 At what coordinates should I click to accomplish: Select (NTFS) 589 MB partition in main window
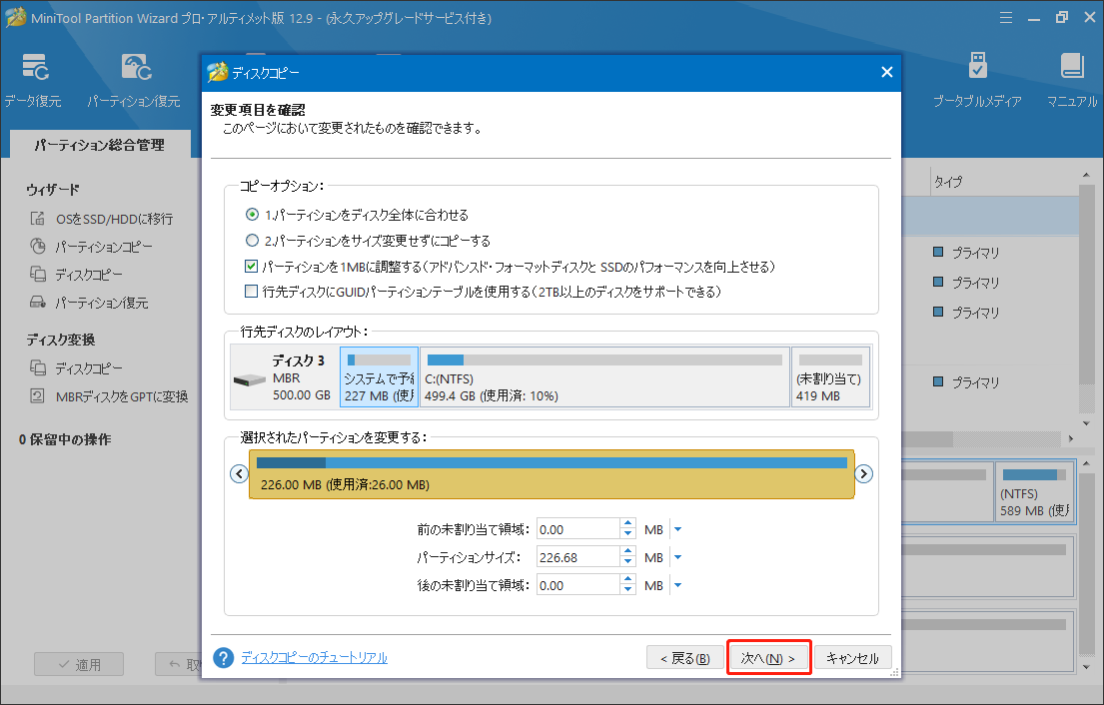click(x=1034, y=490)
